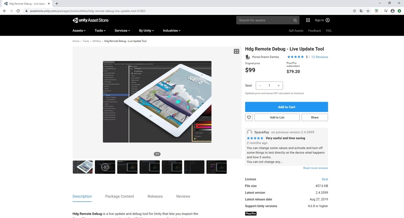
Task: Decrease seat quantity with minus
Action: click(x=260, y=86)
